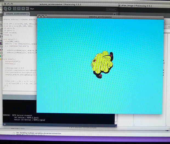The width and height of the screenshot is (170, 144).
Task: Click the console vertical scrollbar track
Action: (x=116, y=118)
